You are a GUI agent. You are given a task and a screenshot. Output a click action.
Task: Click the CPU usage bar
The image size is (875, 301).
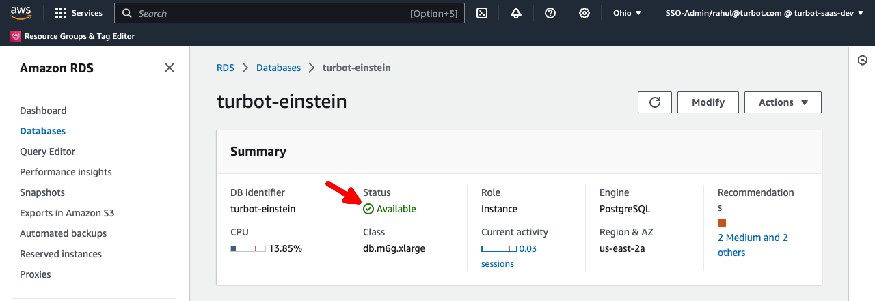(248, 249)
